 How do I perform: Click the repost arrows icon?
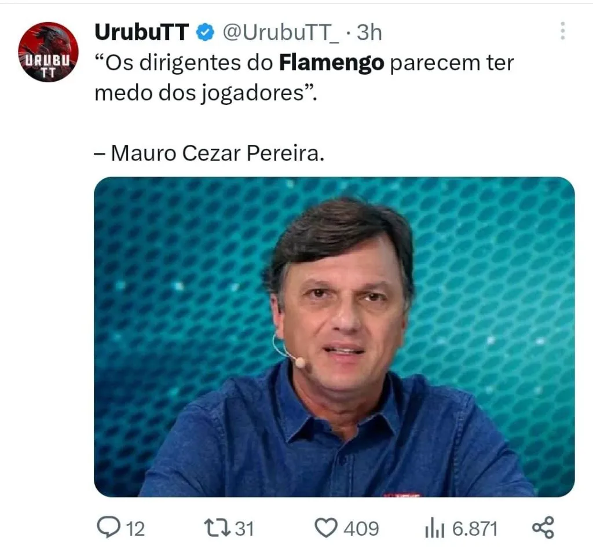(218, 528)
